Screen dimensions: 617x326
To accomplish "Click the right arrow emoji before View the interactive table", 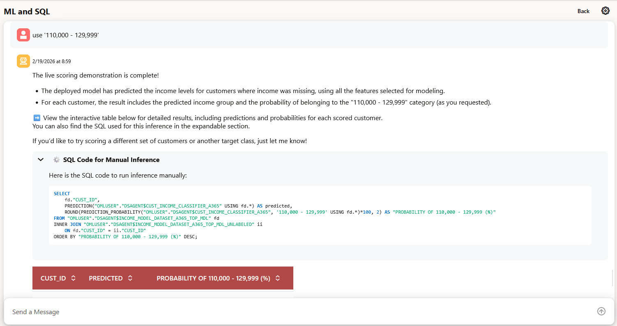I will click(37, 118).
